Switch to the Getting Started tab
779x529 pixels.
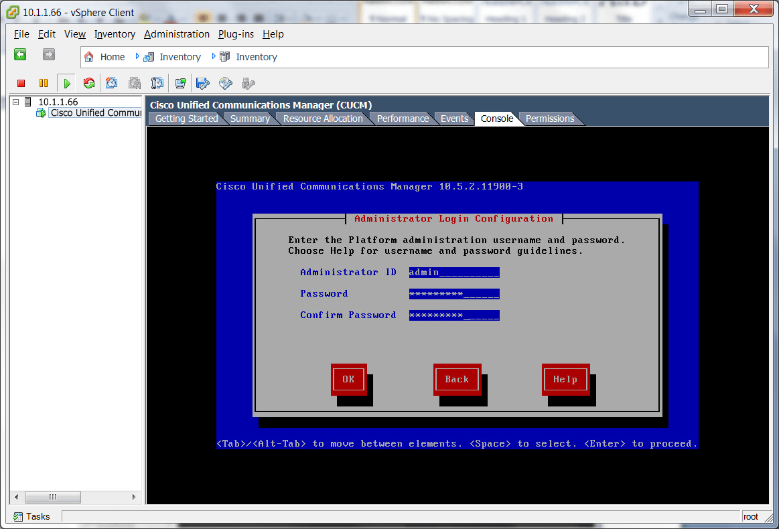pos(186,119)
